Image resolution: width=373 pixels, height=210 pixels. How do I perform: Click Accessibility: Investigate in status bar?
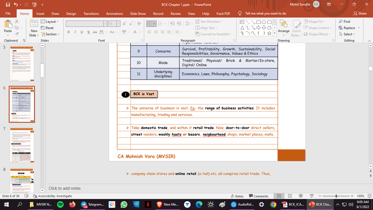[x=53, y=196]
